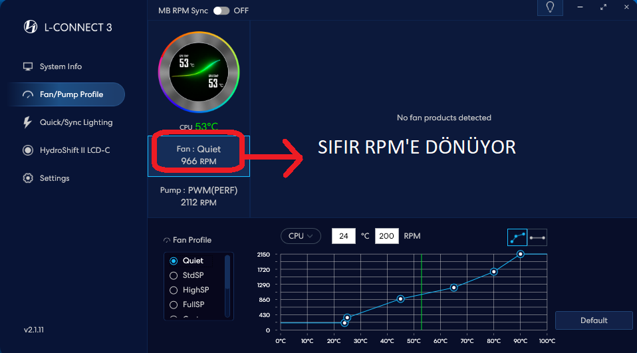Click the curve point at 45°C

pos(400,299)
